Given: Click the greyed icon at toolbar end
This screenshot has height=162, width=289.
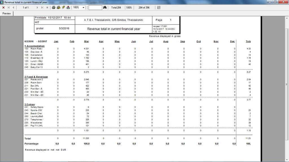Looking at the screenshot, I should point(159,8).
